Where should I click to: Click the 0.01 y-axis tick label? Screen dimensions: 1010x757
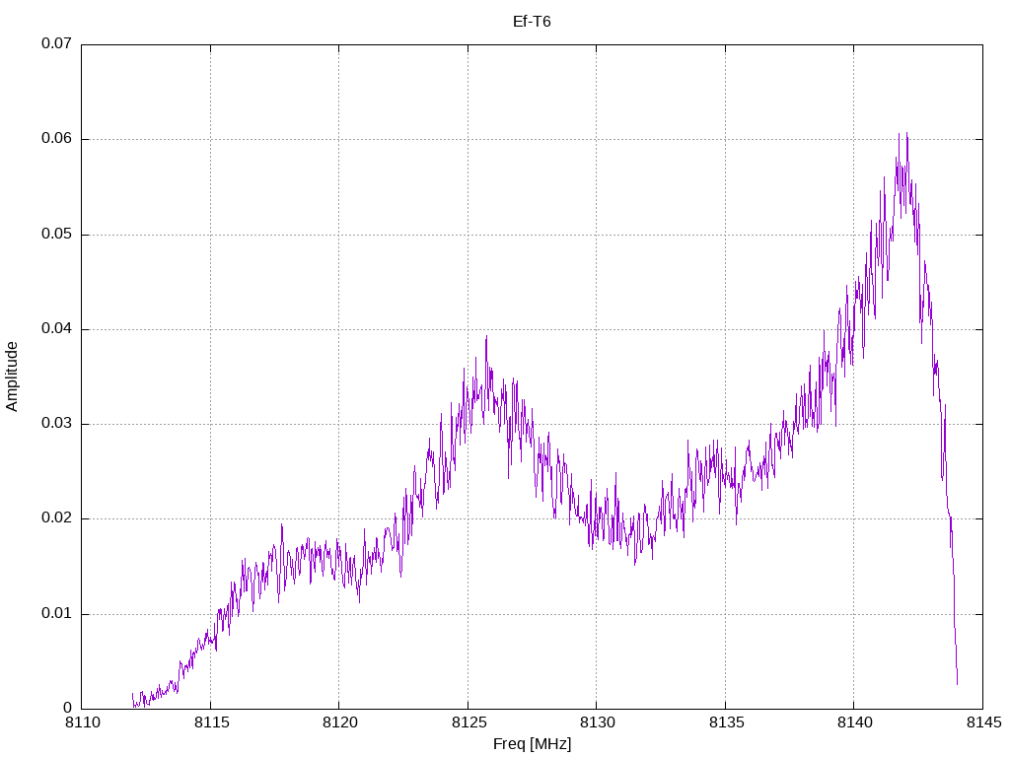coord(56,614)
